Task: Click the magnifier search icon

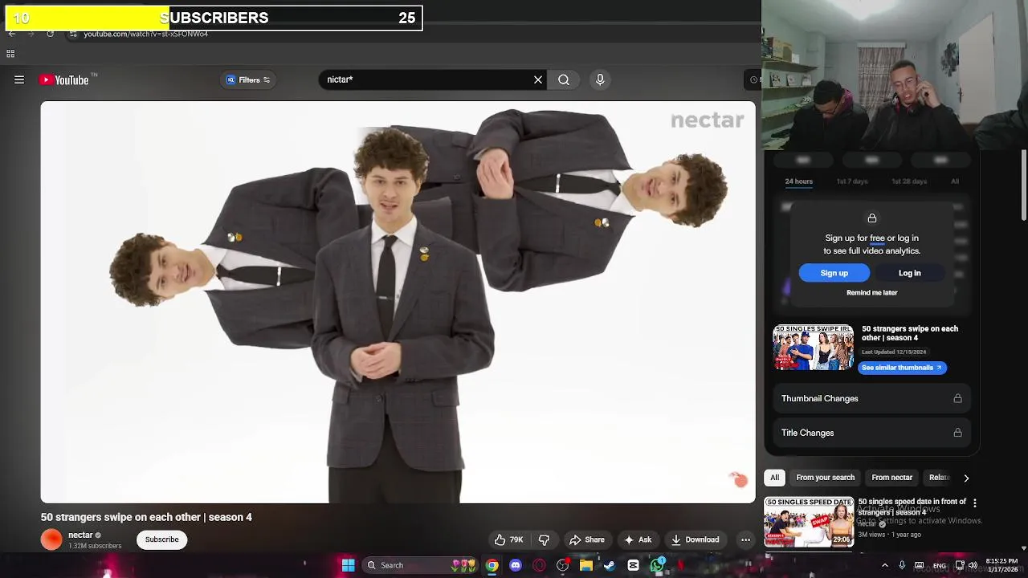Action: [564, 79]
